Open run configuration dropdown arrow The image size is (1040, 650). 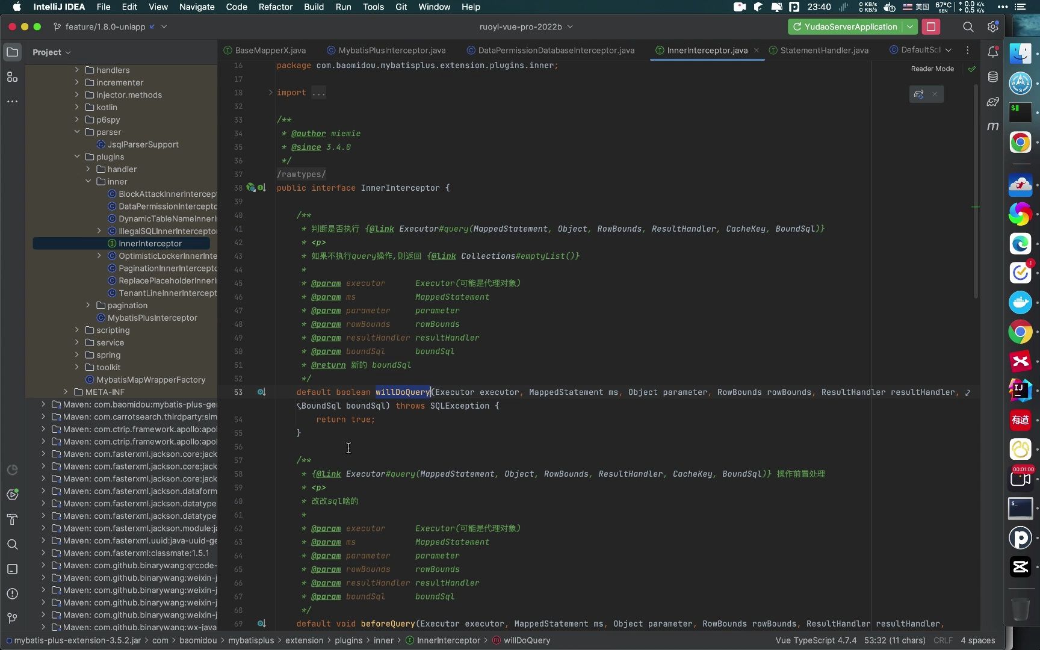910,26
